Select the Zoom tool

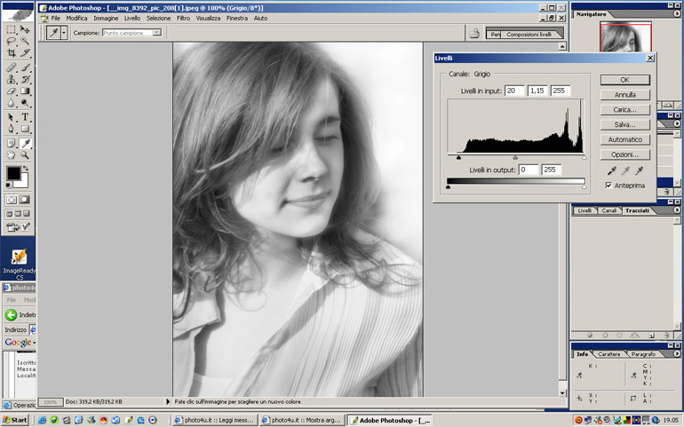tap(25, 154)
